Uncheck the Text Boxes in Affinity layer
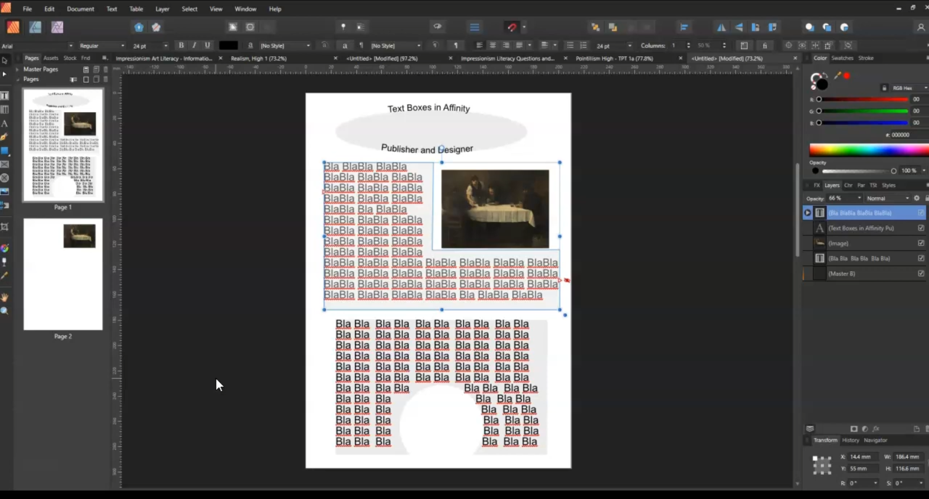 tap(921, 228)
